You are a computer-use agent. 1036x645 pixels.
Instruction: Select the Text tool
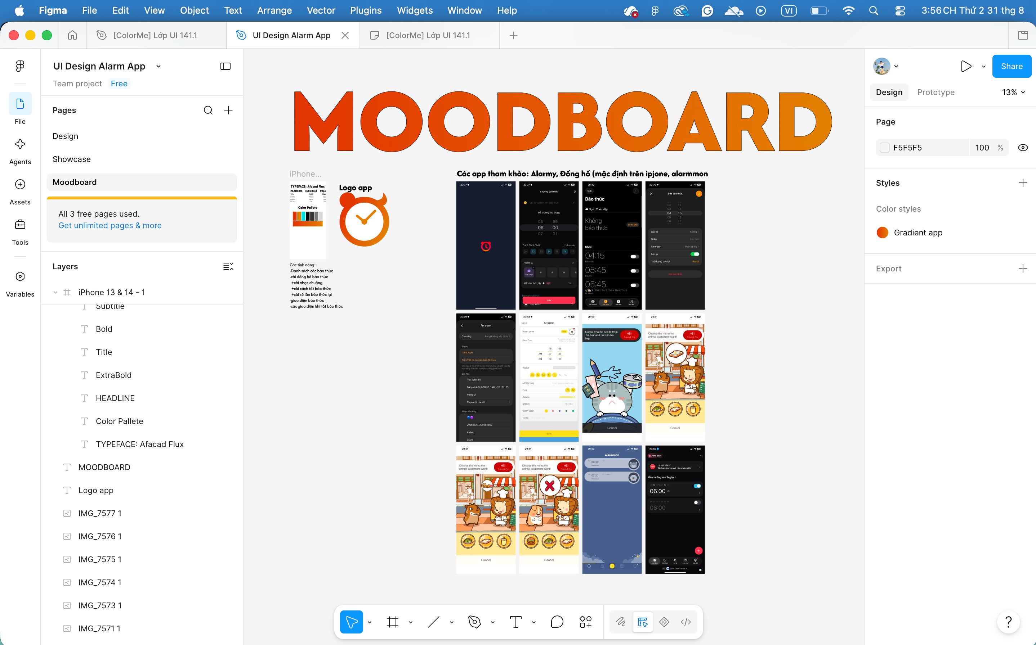coord(515,622)
